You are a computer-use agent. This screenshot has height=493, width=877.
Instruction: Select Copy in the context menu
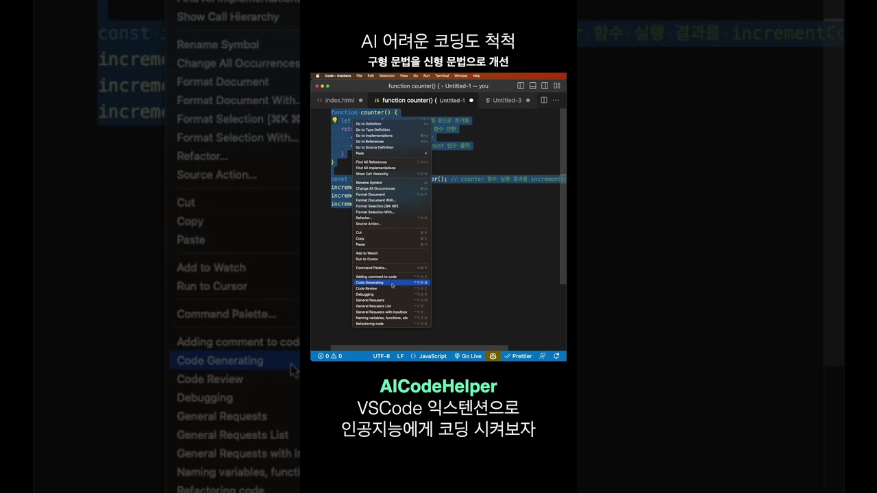(x=391, y=238)
